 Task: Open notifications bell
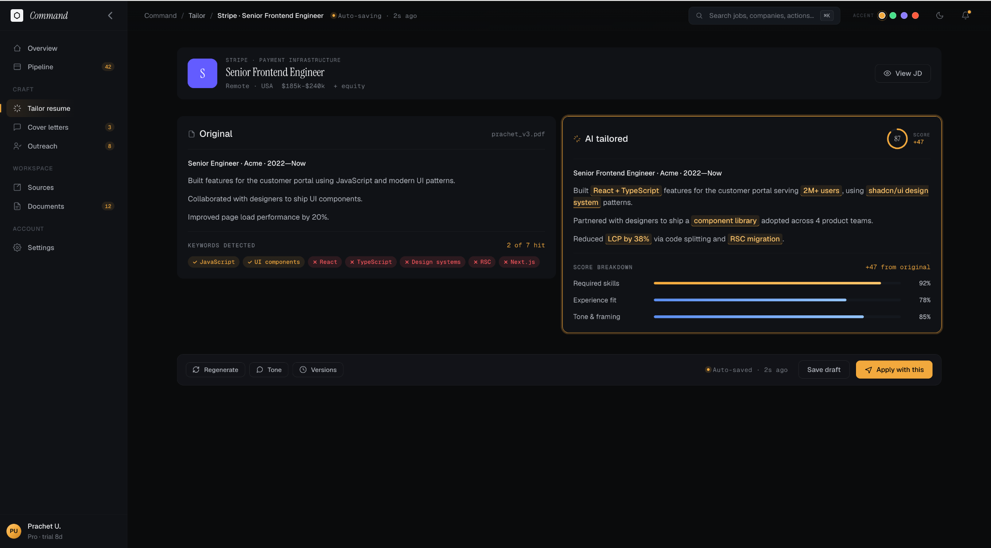965,15
